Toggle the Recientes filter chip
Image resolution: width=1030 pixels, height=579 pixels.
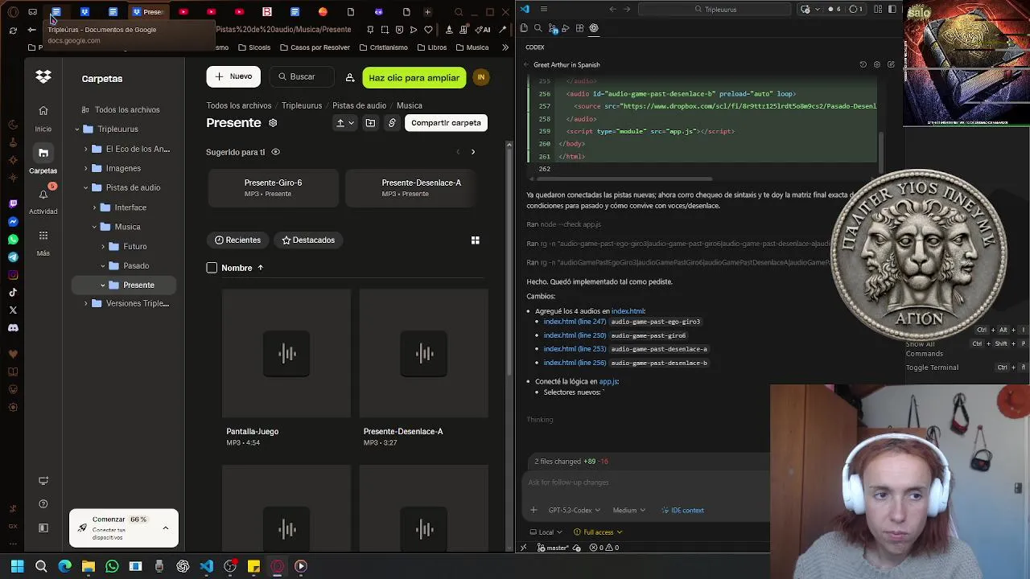[238, 240]
